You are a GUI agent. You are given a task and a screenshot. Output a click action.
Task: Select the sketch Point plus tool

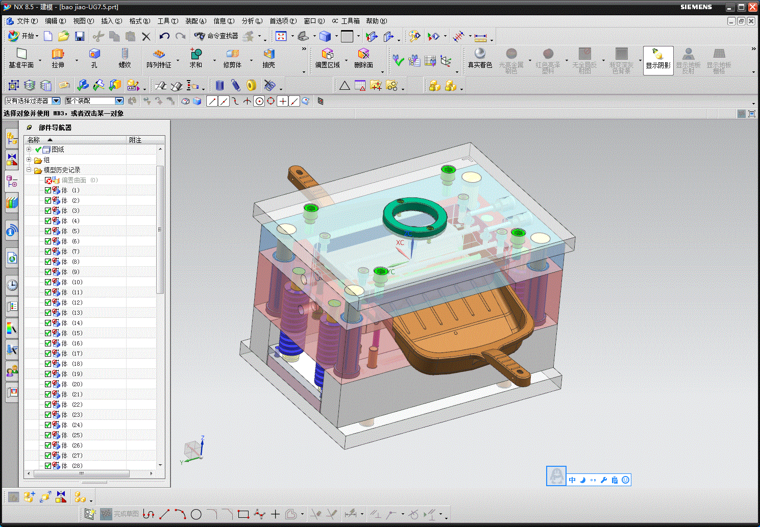pyautogui.click(x=275, y=514)
